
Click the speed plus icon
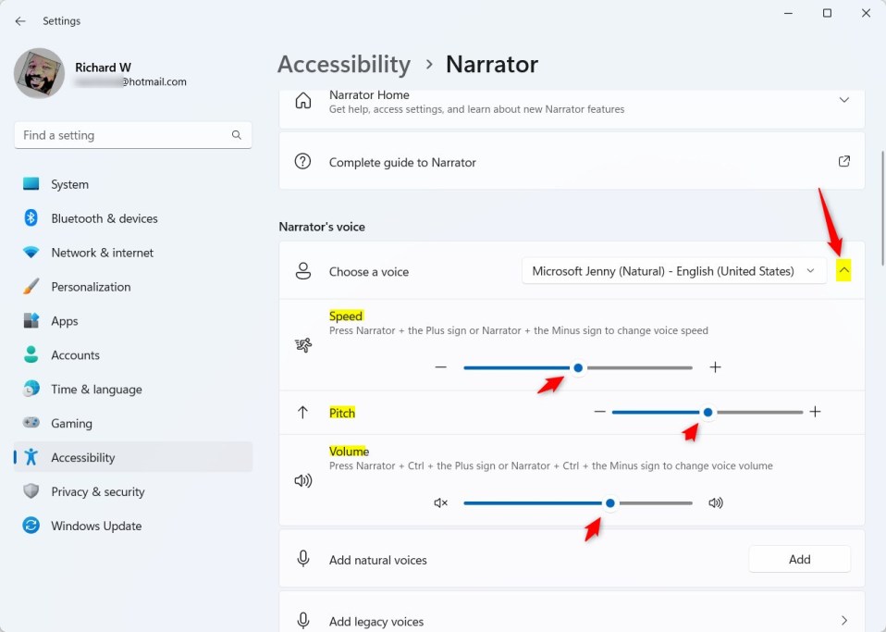pos(715,367)
